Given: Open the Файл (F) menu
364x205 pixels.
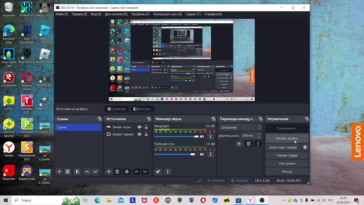Looking at the screenshot, I should click(x=62, y=14).
